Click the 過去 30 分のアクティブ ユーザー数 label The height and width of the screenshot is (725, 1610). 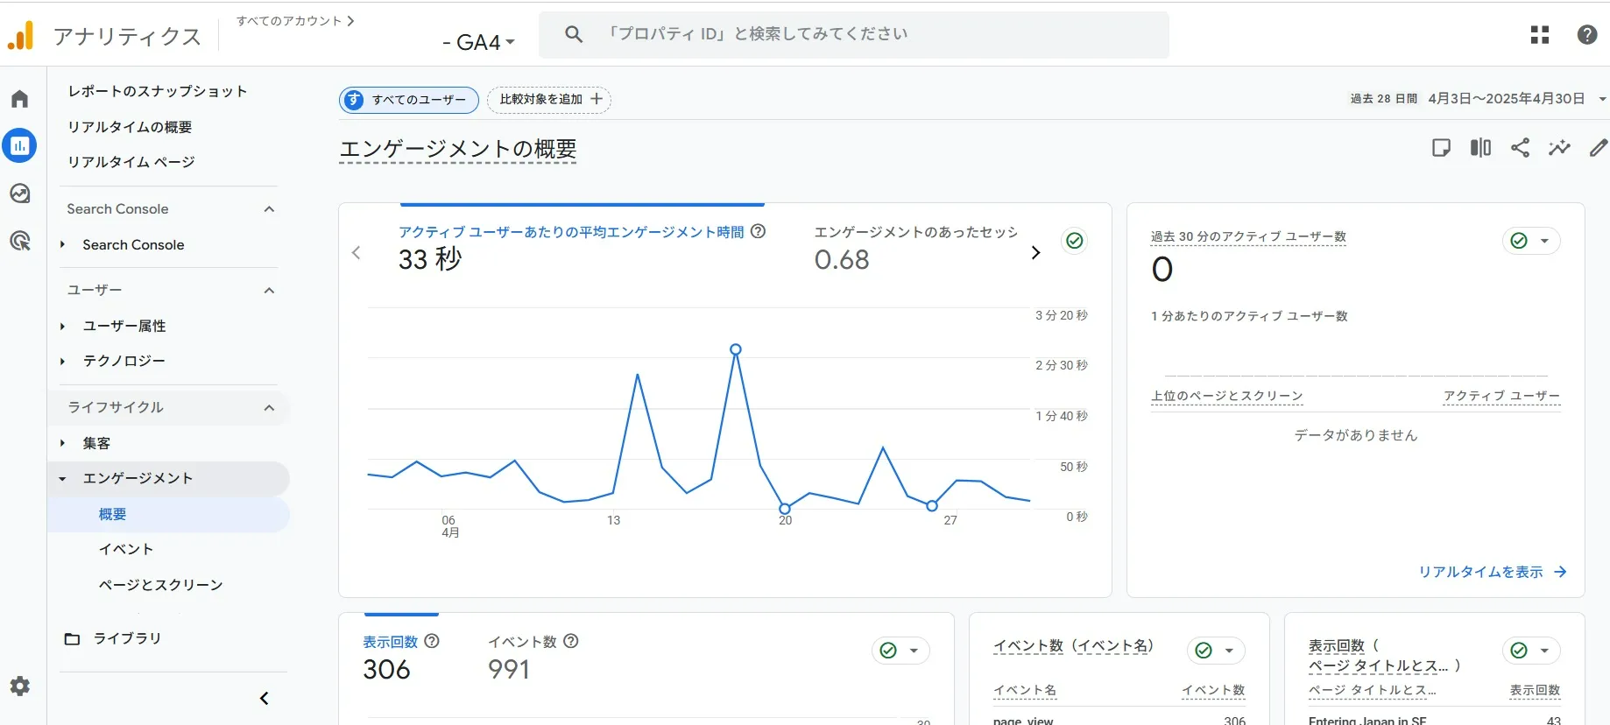(x=1248, y=236)
